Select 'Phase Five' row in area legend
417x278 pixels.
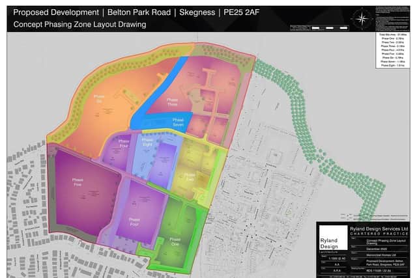coord(393,53)
